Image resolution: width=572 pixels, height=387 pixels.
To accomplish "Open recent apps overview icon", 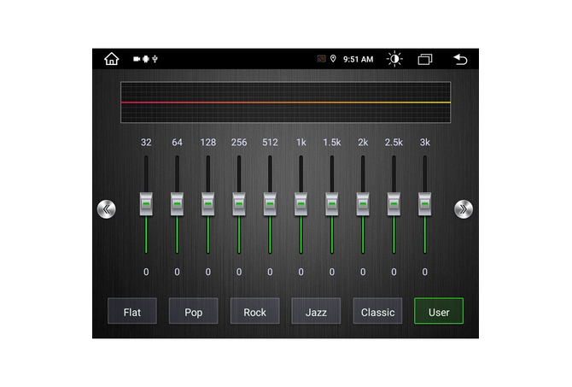I will tap(424, 59).
